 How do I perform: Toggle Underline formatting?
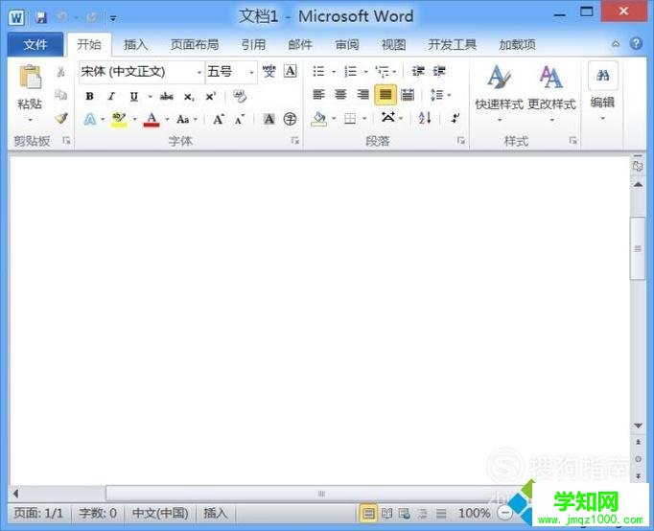(x=133, y=97)
